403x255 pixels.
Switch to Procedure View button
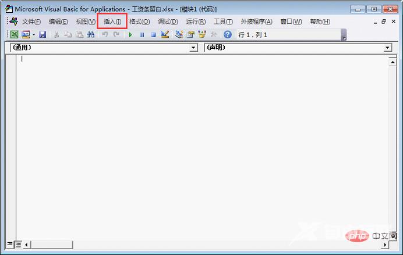[10, 245]
